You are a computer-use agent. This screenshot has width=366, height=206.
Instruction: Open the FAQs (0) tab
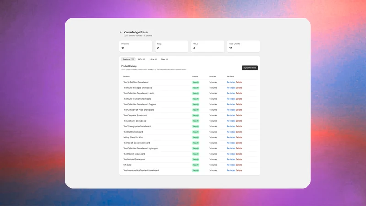coord(142,60)
